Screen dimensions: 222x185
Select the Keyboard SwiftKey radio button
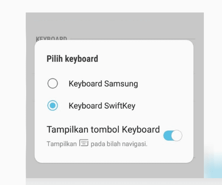(53, 106)
